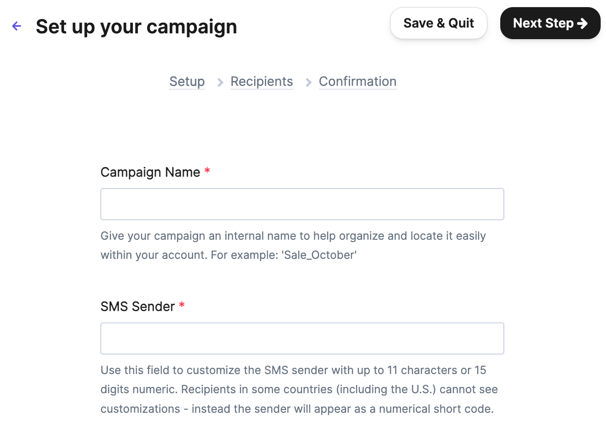Click the chevron between Setup and Recipients
The image size is (606, 435).
pyautogui.click(x=220, y=82)
